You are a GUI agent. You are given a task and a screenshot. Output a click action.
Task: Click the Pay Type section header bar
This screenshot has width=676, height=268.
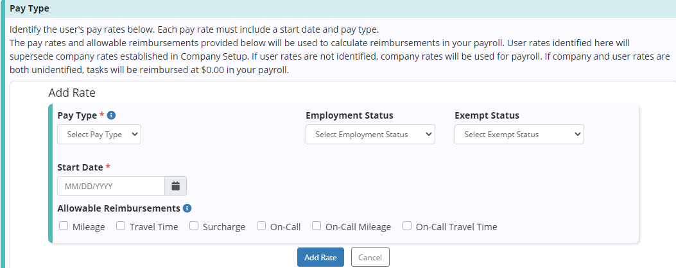coord(338,9)
